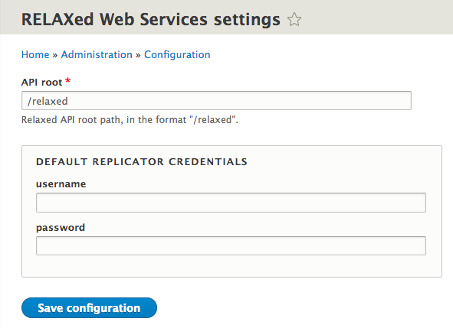
Task: Click the password field label
Action: coord(61,228)
